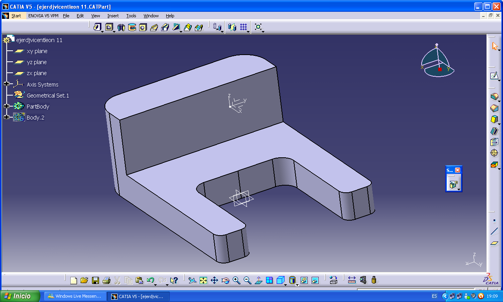Image resolution: width=503 pixels, height=302 pixels.
Task: Open the Rectangular Pattern dropdown arrow
Action: [x=249, y=31]
